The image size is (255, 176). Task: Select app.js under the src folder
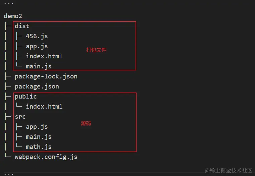37,126
